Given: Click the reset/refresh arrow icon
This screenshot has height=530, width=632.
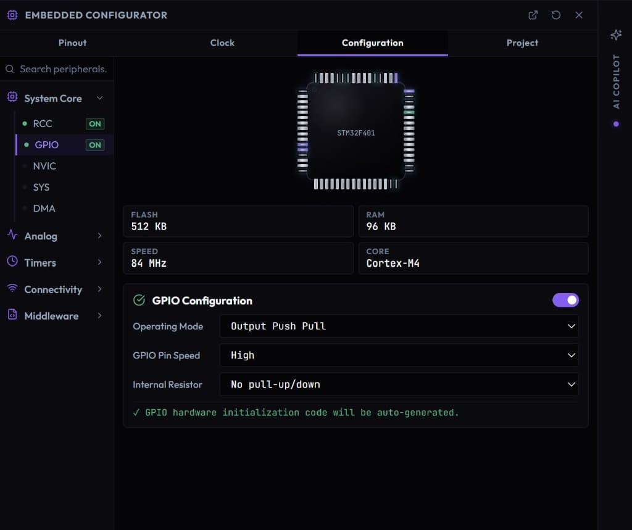Looking at the screenshot, I should (x=556, y=15).
